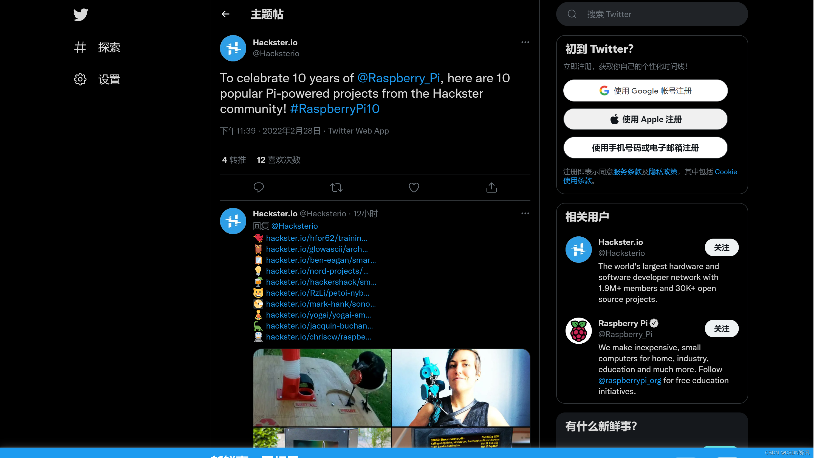Open Raspberry Pi avatar in 相关用户
Screen dimensions: 814x458
[x=578, y=331]
